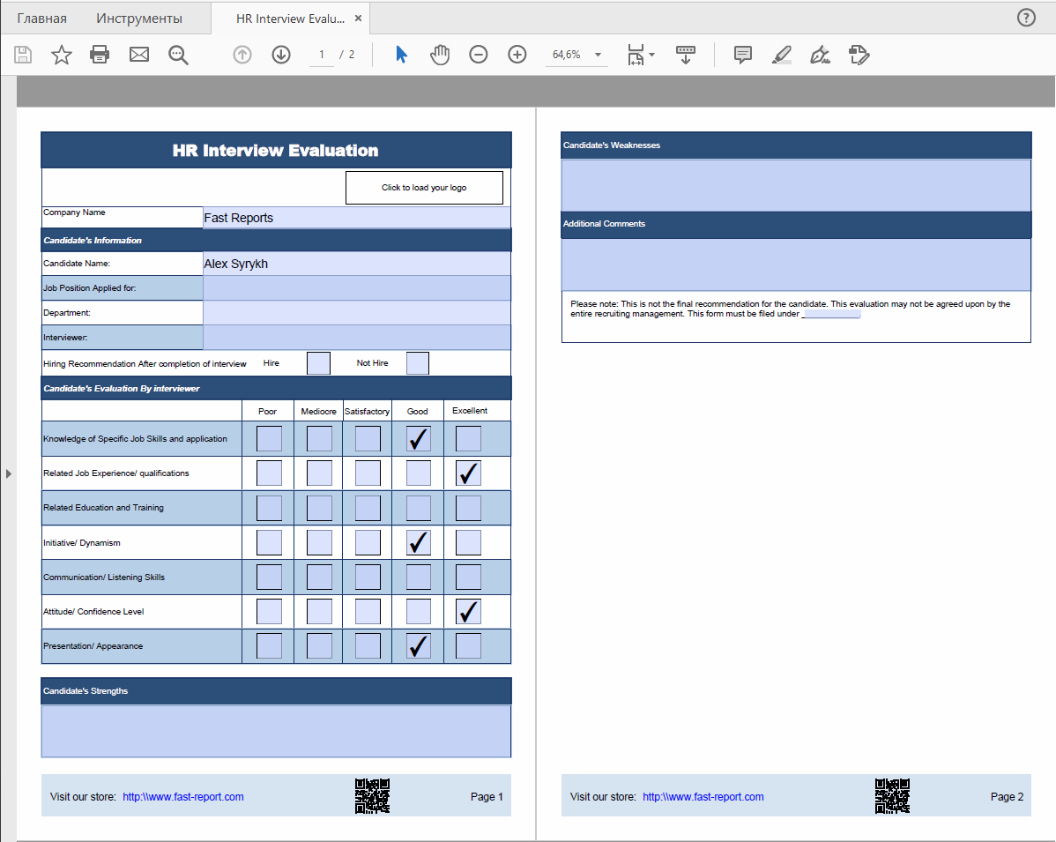Screen dimensions: 1056x842
Task: Click the Interviewer input field
Action: 357,338
